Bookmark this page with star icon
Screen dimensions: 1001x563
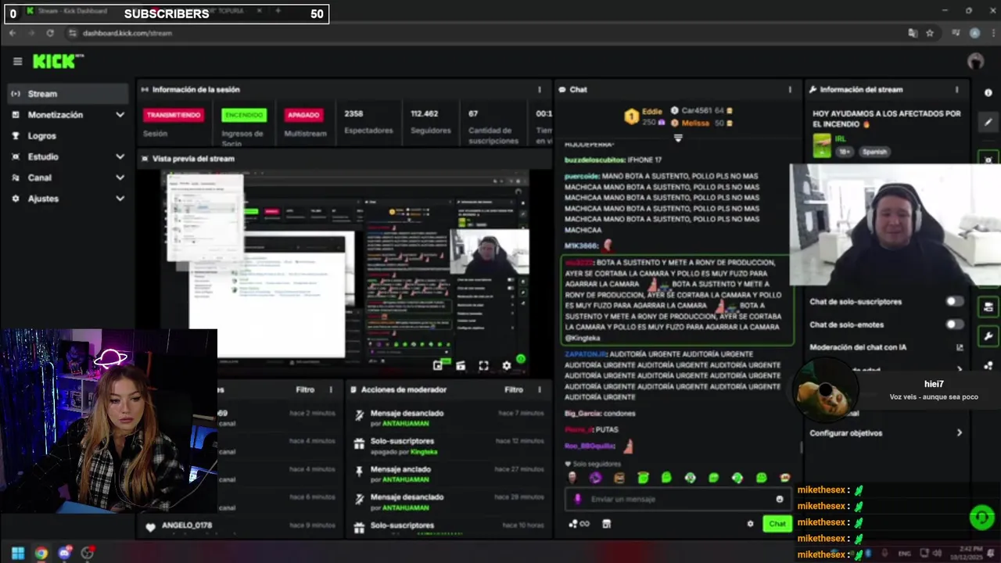(930, 33)
